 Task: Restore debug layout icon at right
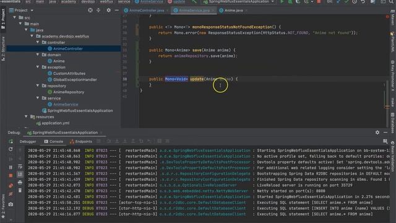click(x=385, y=141)
